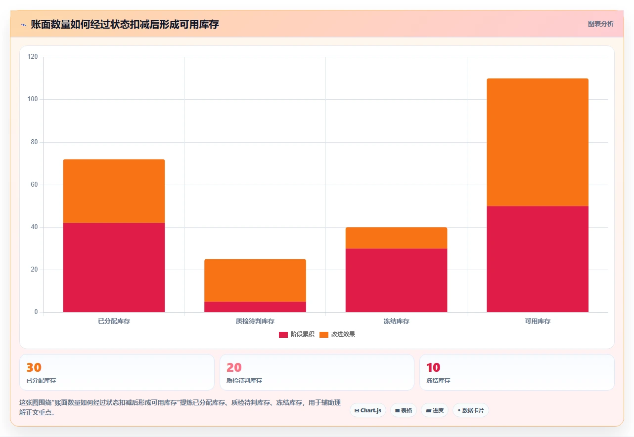Click the 质检待判库存 caption under the number 20
Image resolution: width=634 pixels, height=437 pixels.
coord(244,381)
